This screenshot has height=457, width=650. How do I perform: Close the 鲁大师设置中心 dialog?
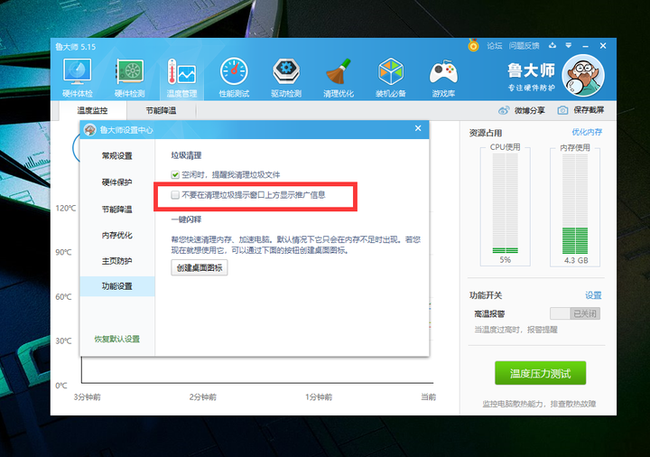(x=418, y=128)
